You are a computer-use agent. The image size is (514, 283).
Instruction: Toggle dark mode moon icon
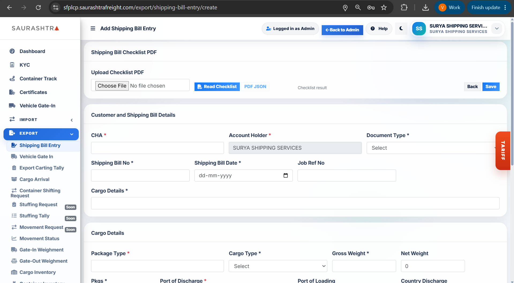[401, 28]
